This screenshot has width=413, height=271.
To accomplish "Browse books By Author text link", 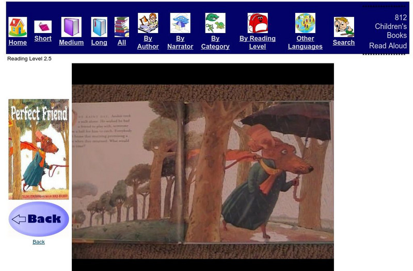I will pyautogui.click(x=148, y=43).
